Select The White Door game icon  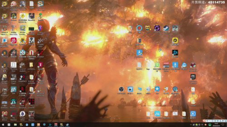[x=14, y=65]
